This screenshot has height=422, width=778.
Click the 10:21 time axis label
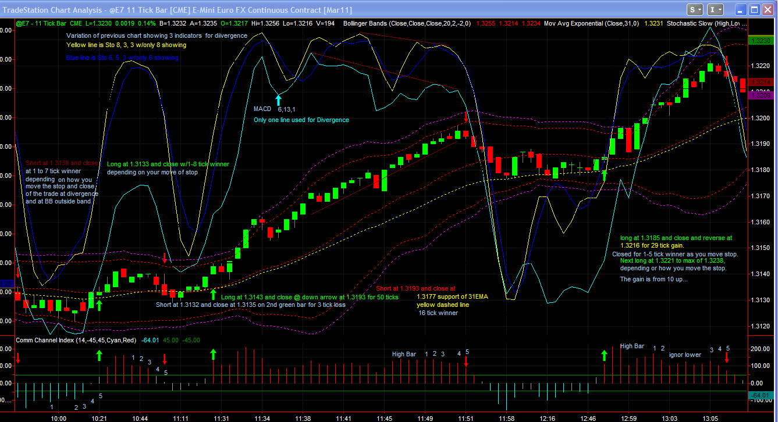click(x=100, y=418)
